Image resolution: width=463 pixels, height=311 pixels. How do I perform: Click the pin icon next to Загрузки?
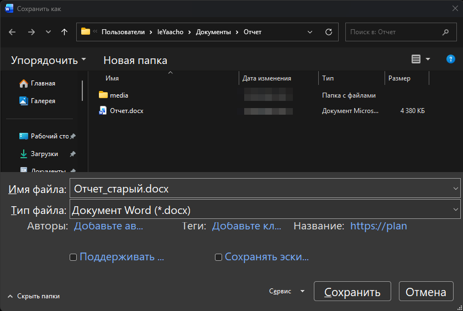72,154
